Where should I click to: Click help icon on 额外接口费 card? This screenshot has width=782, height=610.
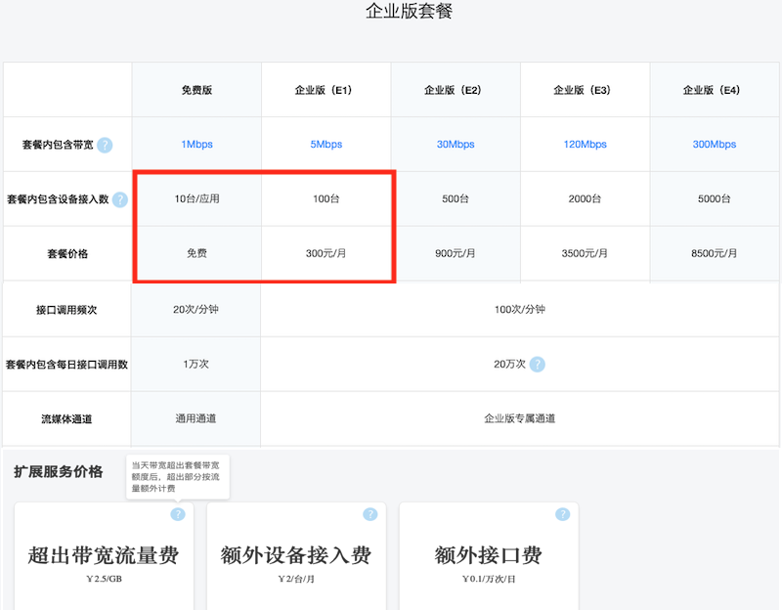pos(563,514)
